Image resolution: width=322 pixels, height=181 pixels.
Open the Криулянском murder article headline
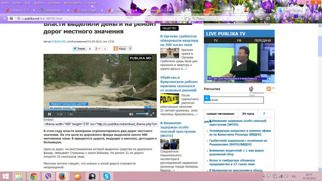(179, 84)
